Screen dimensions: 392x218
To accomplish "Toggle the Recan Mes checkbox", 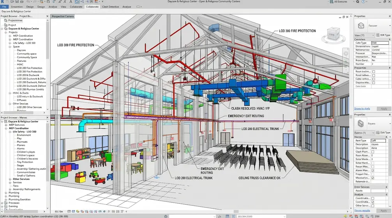I will click(373, 167).
